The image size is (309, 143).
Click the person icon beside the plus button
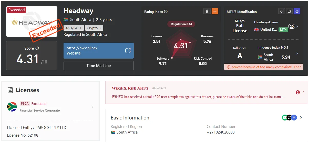point(207,11)
